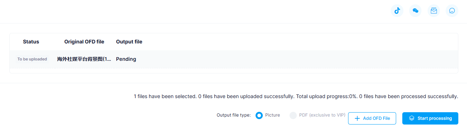Click the To be uploaded status badge
Viewport: 467px width, 139px height.
point(32,59)
